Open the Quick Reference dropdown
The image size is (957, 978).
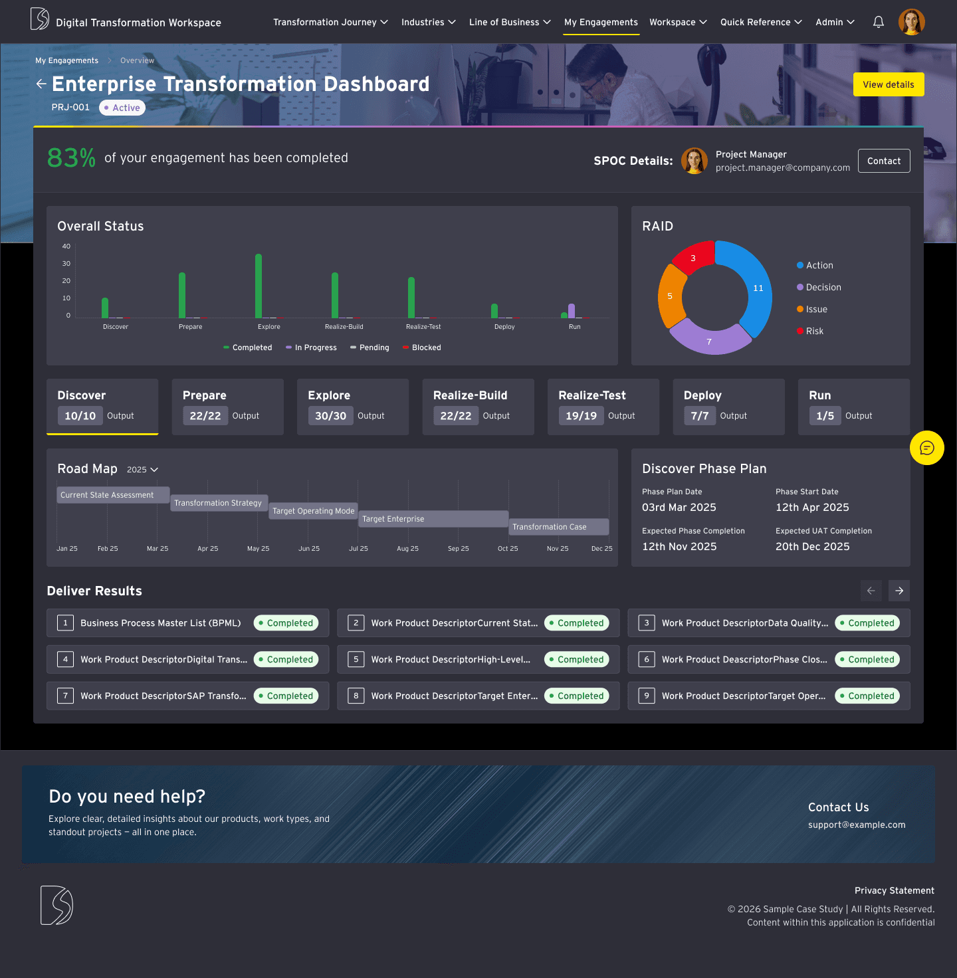point(761,22)
